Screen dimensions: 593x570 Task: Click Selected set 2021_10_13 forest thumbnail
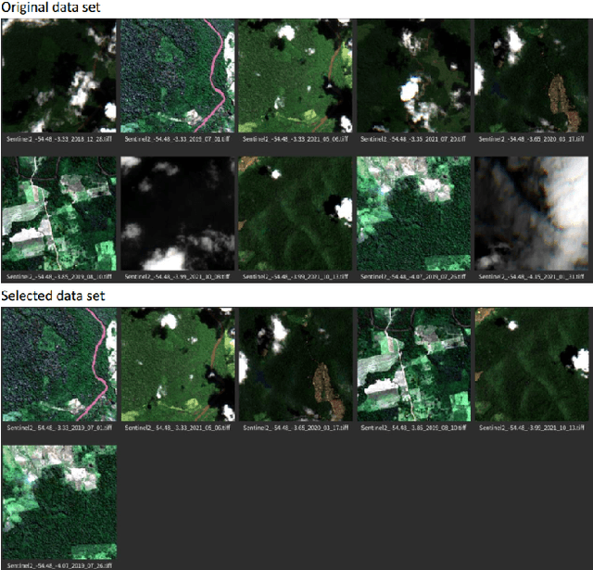532,365
